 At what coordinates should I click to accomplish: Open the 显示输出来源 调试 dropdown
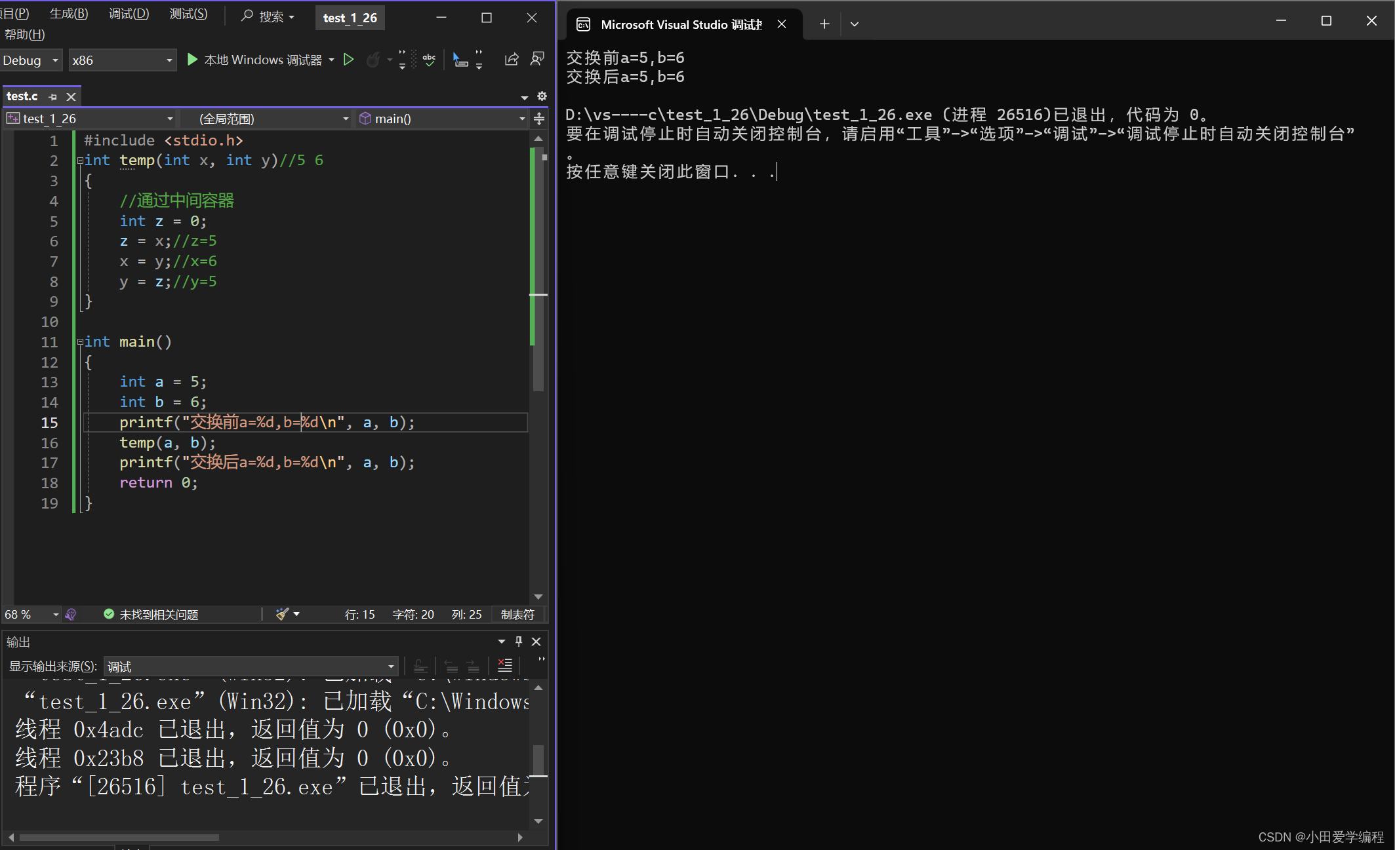391,666
